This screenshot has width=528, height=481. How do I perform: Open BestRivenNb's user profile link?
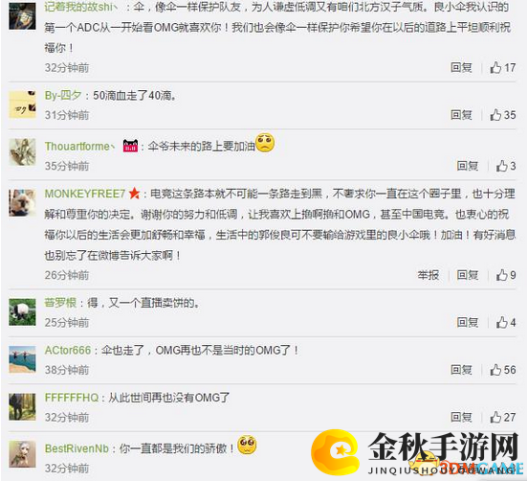[77, 448]
